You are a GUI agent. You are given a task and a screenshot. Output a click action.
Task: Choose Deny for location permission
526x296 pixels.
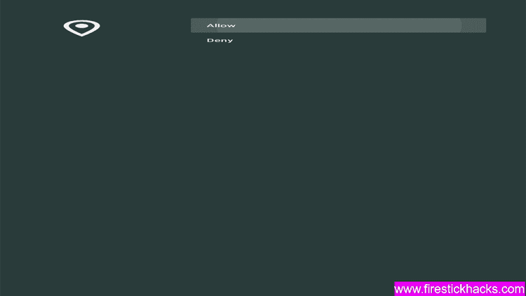pyautogui.click(x=338, y=40)
